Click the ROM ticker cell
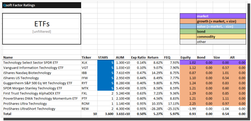251x121 pixels. click(x=89, y=104)
